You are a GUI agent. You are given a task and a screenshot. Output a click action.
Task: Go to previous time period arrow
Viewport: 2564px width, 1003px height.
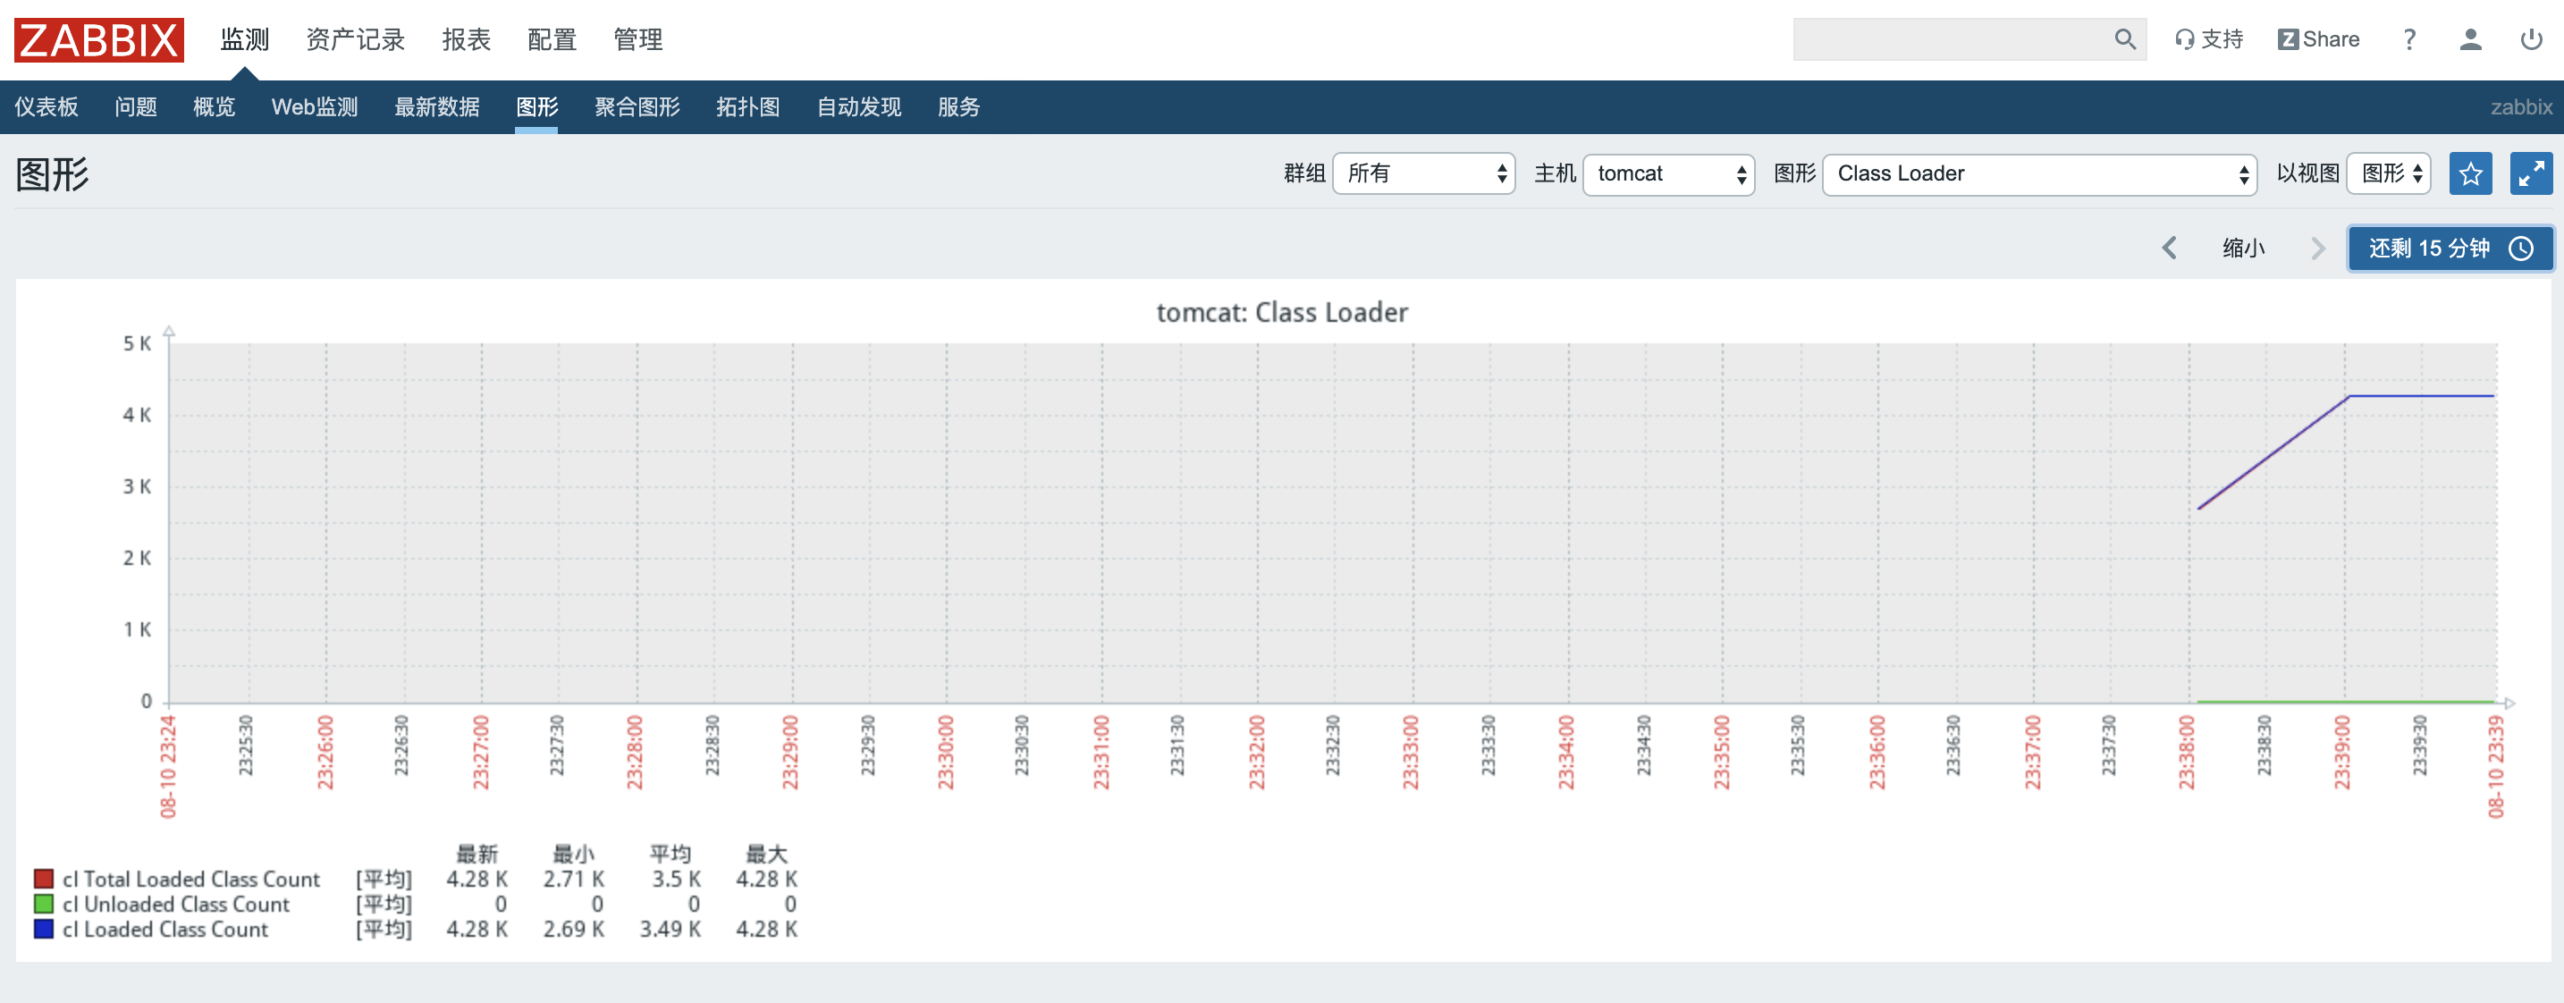[2170, 248]
